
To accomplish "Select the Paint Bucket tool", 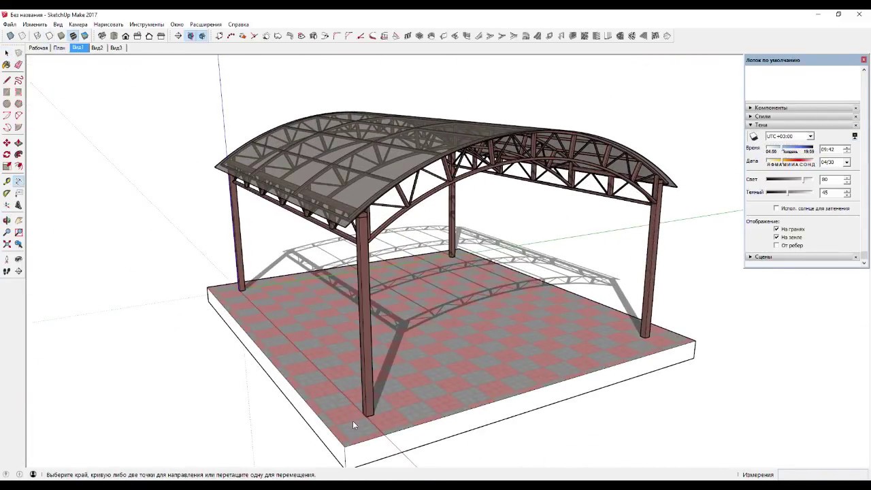I will [x=7, y=65].
